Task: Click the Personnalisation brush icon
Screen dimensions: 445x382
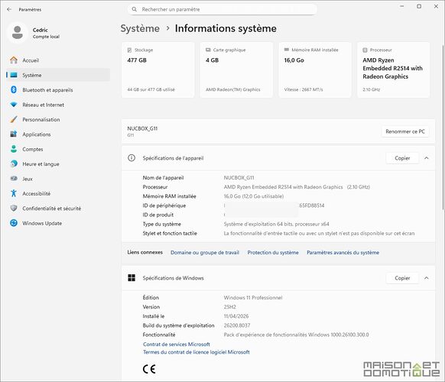Action: click(x=14, y=119)
